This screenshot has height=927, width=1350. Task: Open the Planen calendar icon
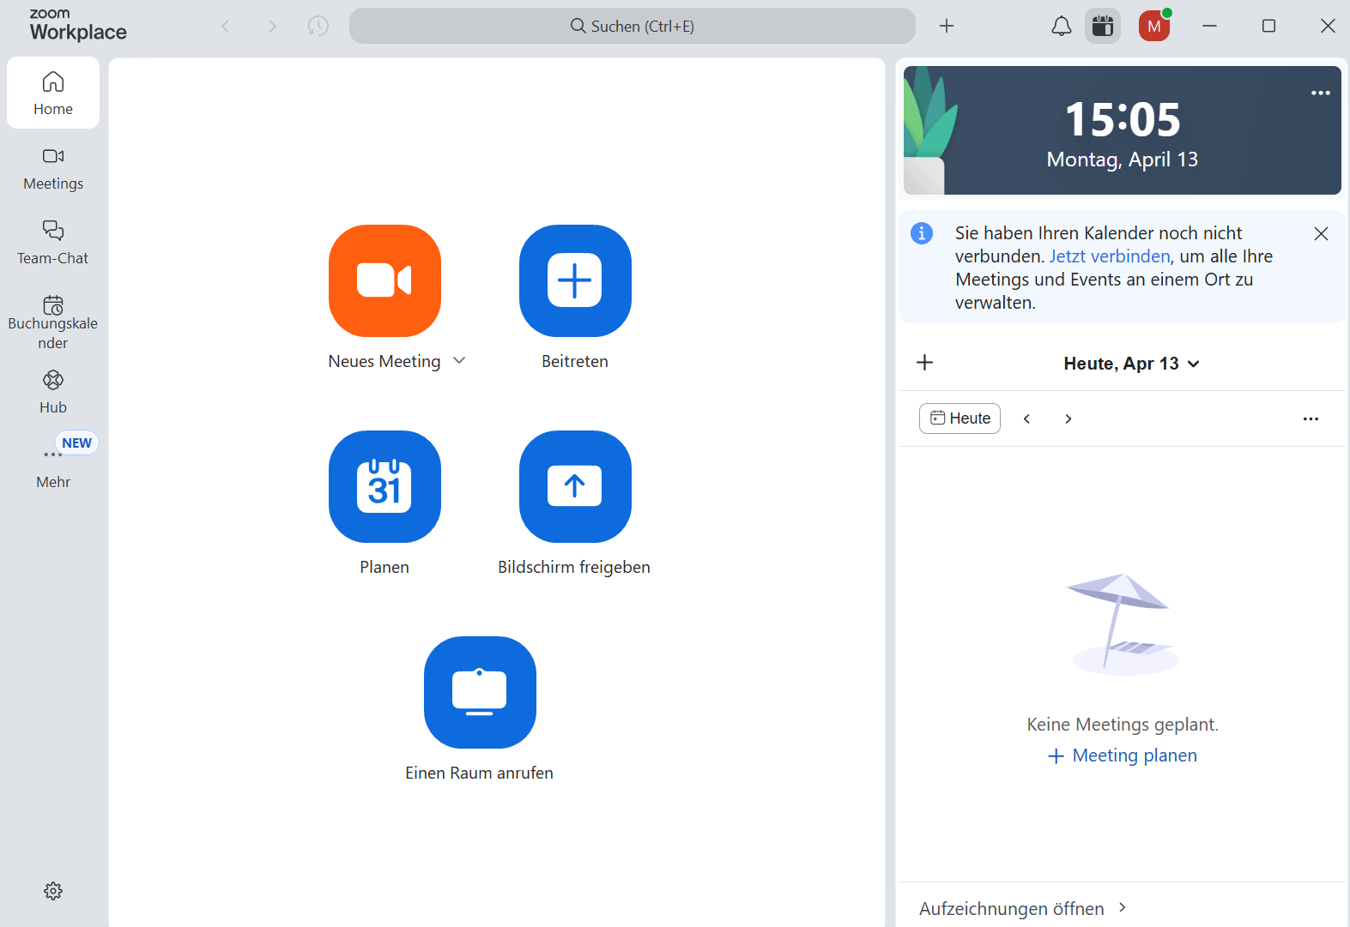tap(384, 486)
